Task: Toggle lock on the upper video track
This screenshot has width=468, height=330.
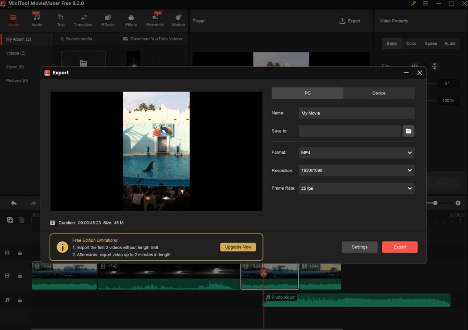Action: coord(20,253)
